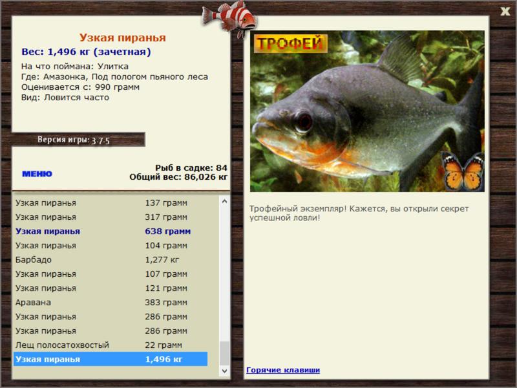Viewport: 517px width, 388px height.
Task: Open the МЕНЮ link
Action: (x=37, y=174)
